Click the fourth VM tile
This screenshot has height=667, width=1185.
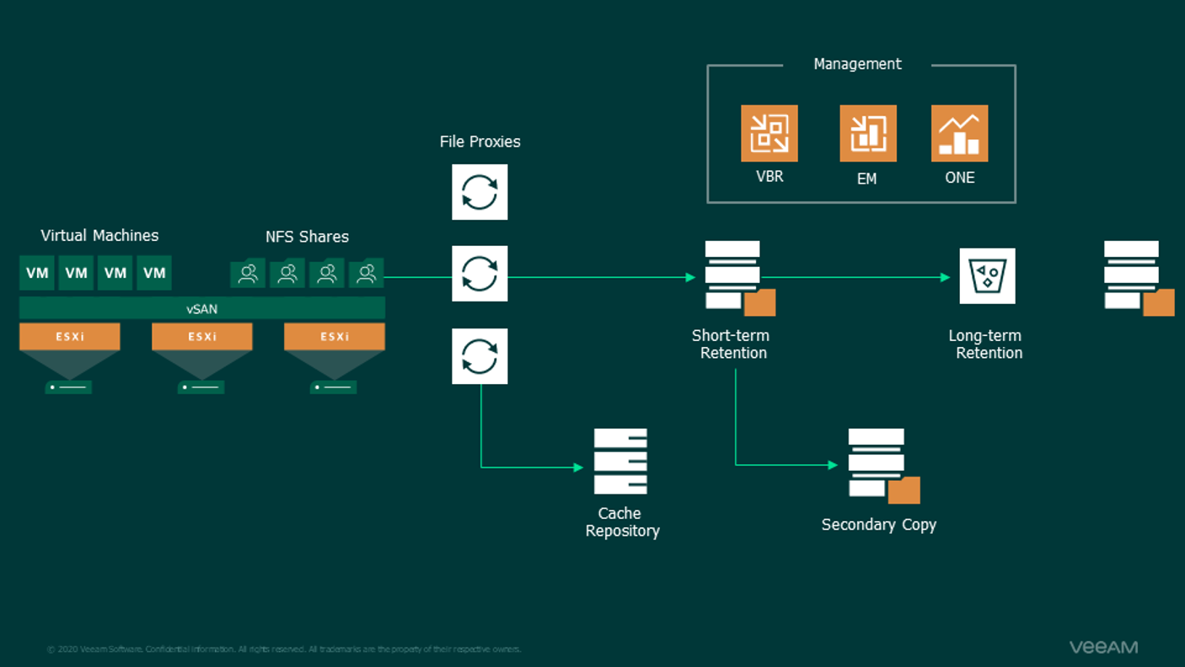coord(154,273)
